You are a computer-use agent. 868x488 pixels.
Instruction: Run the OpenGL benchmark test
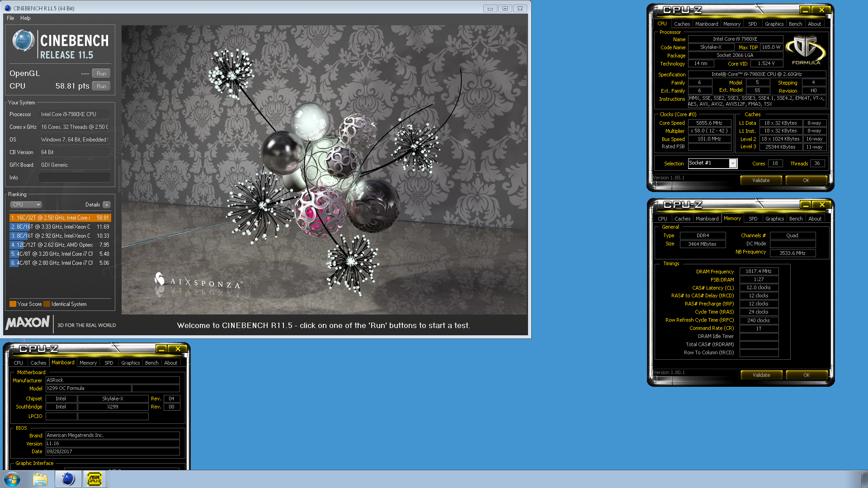[101, 74]
